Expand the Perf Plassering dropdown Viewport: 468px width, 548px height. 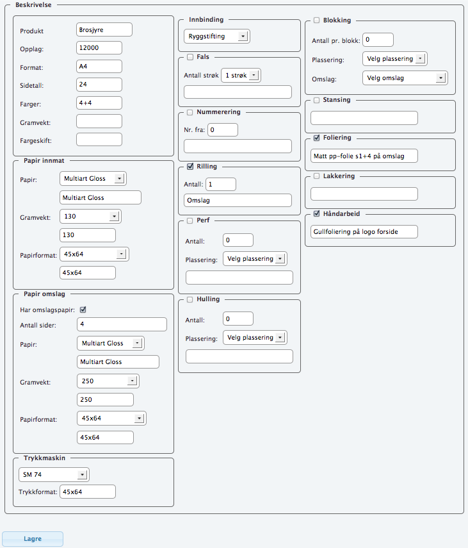pyautogui.click(x=255, y=259)
